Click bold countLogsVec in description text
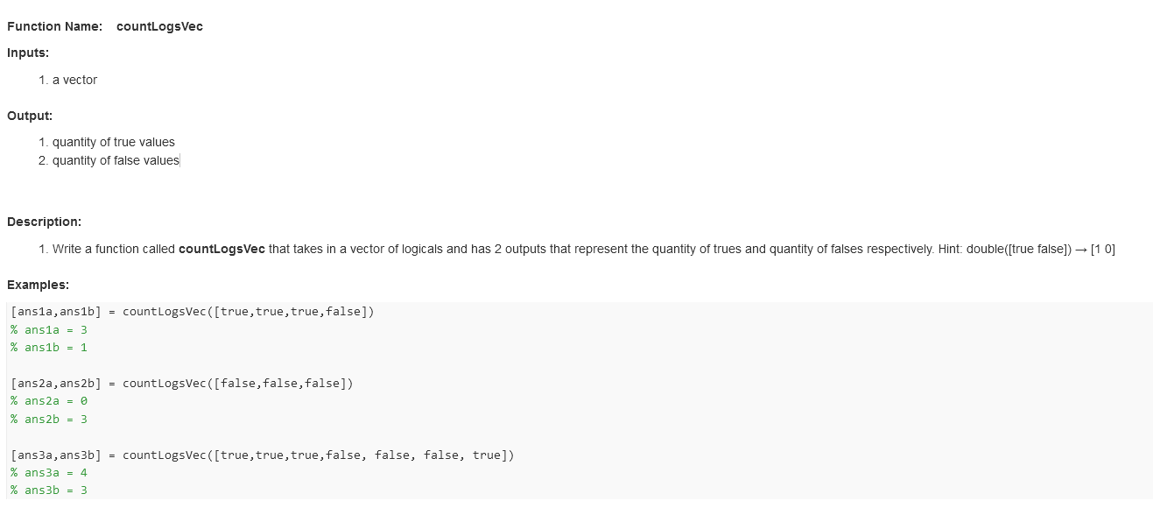This screenshot has height=515, width=1153. click(221, 249)
